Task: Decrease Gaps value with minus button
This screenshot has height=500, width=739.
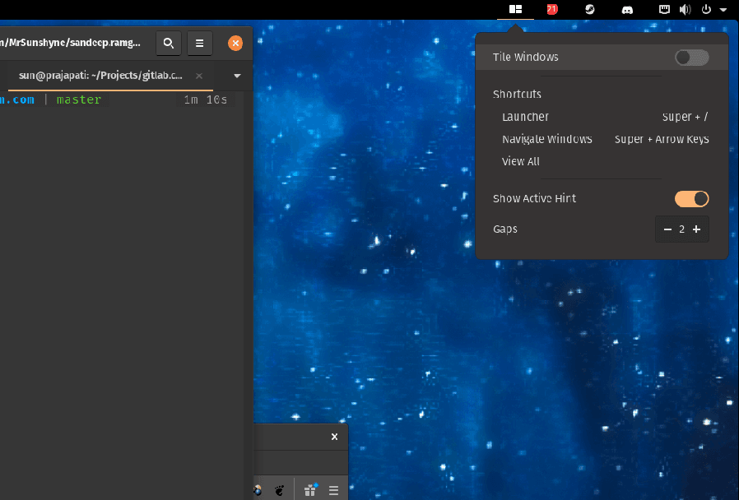Action: coord(667,229)
